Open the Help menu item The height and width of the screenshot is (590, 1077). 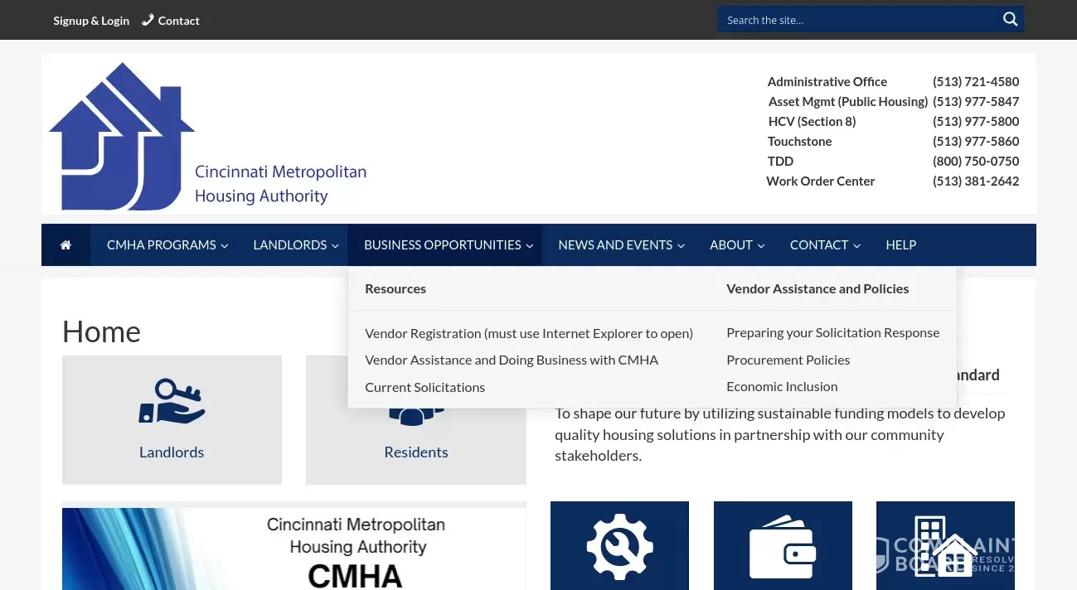pyautogui.click(x=900, y=245)
